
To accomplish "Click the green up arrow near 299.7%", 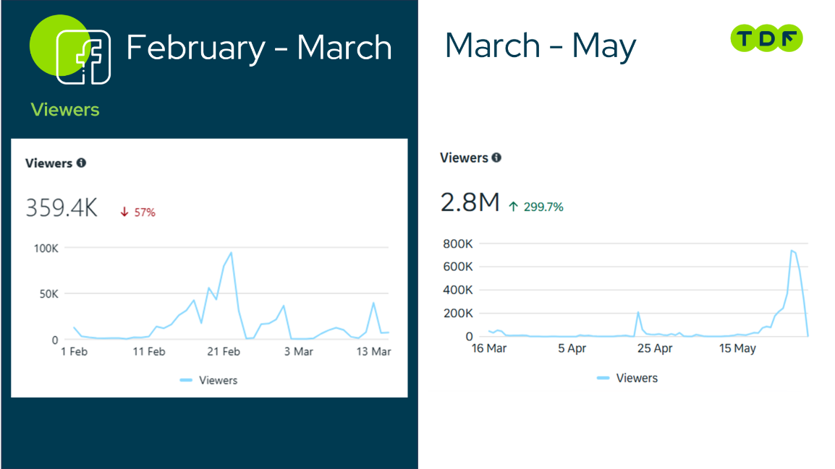I will pyautogui.click(x=513, y=207).
